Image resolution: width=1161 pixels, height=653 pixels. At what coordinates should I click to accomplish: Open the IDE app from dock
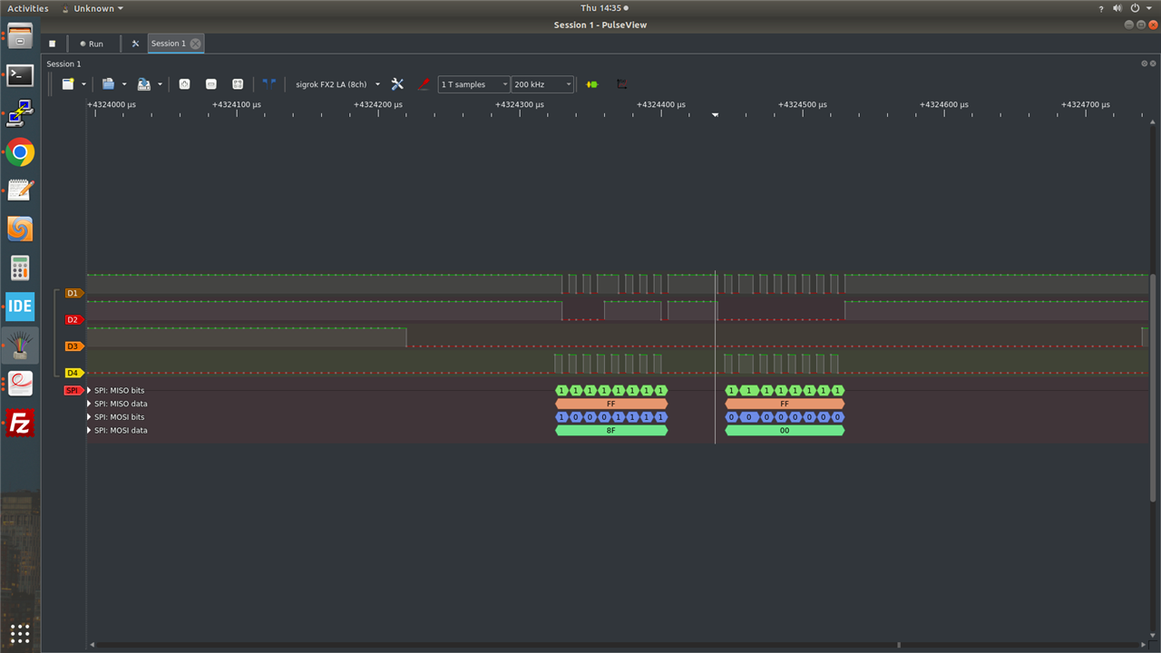20,307
